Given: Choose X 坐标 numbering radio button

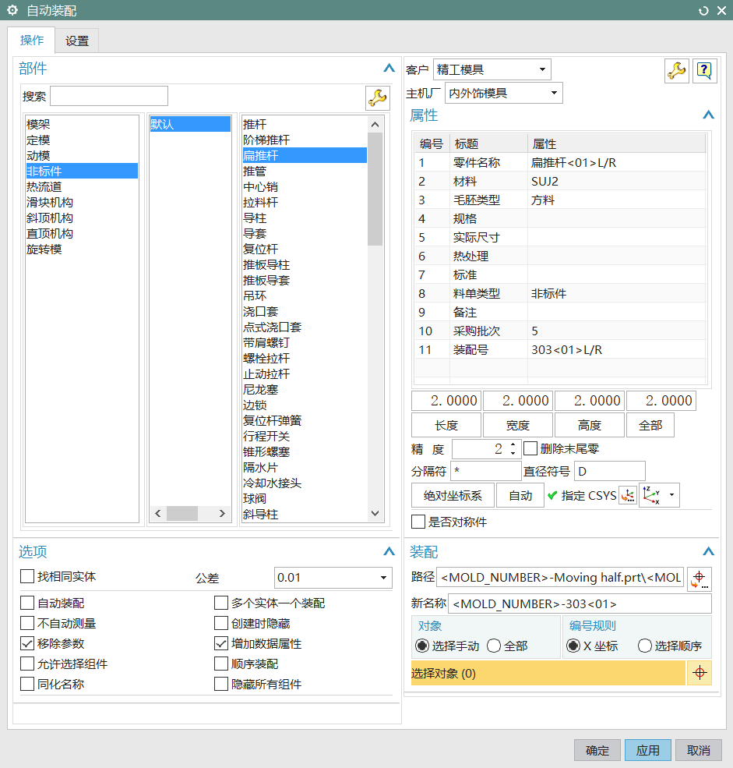Looking at the screenshot, I should coord(573,646).
